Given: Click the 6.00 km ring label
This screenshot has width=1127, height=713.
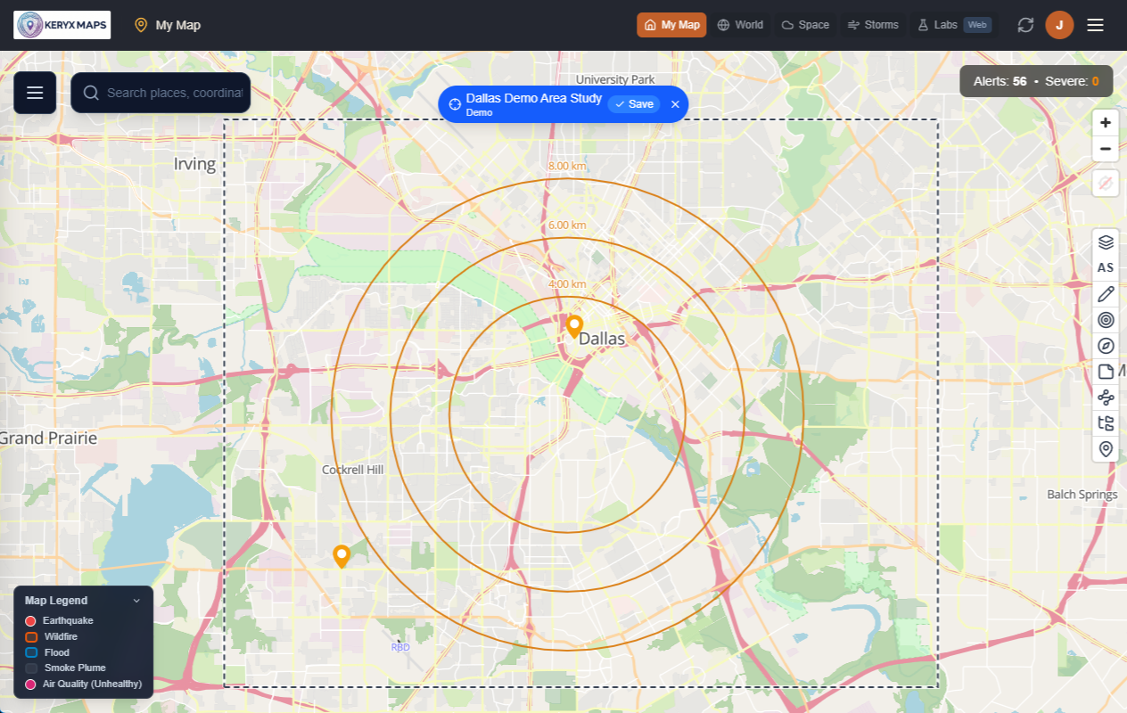Looking at the screenshot, I should (567, 225).
